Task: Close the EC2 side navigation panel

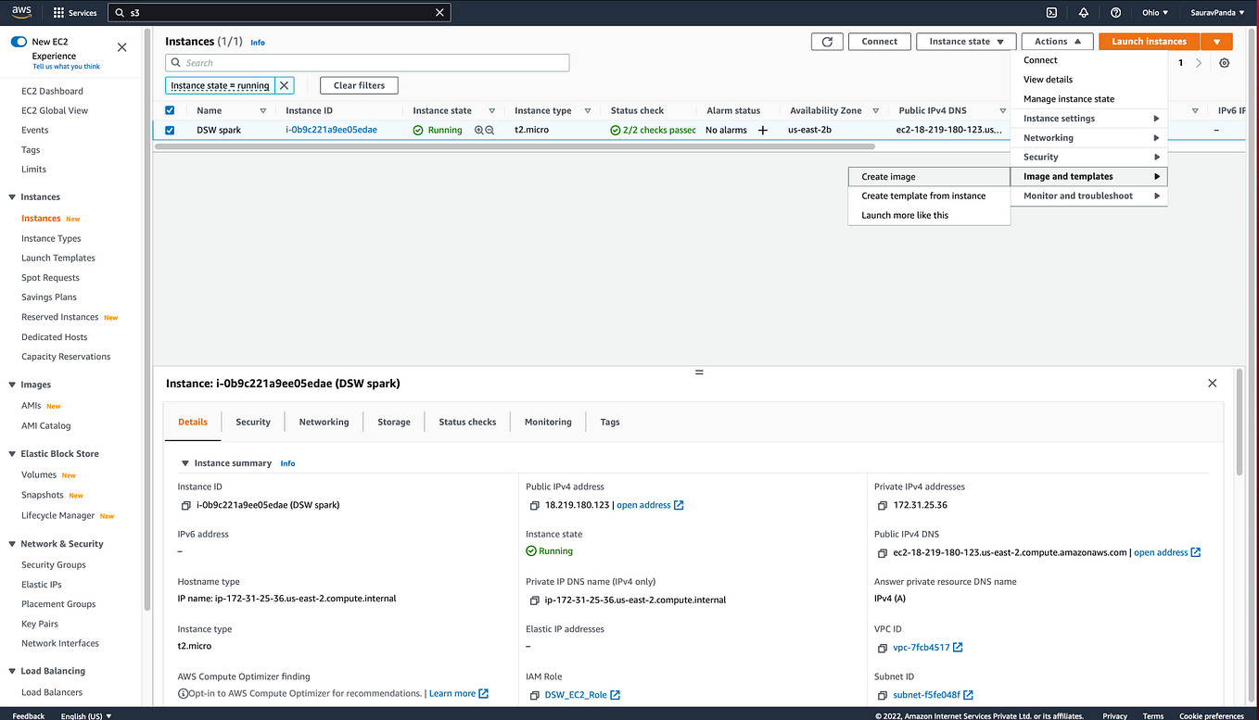Action: (x=121, y=47)
